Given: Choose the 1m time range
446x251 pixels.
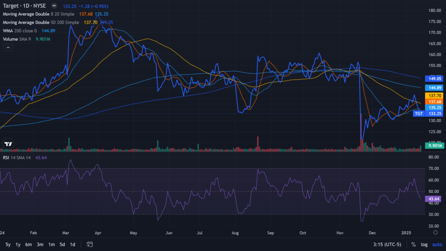Looking at the screenshot, I should click(51, 244).
